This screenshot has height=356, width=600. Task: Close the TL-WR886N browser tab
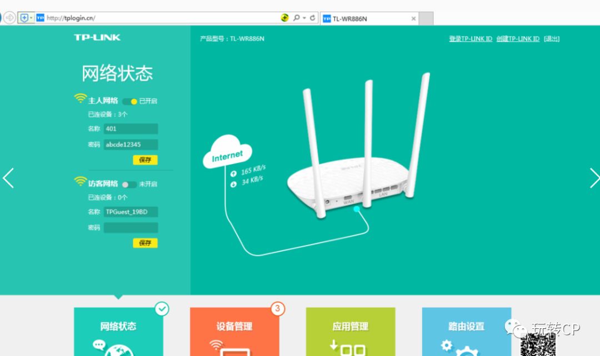pos(413,18)
